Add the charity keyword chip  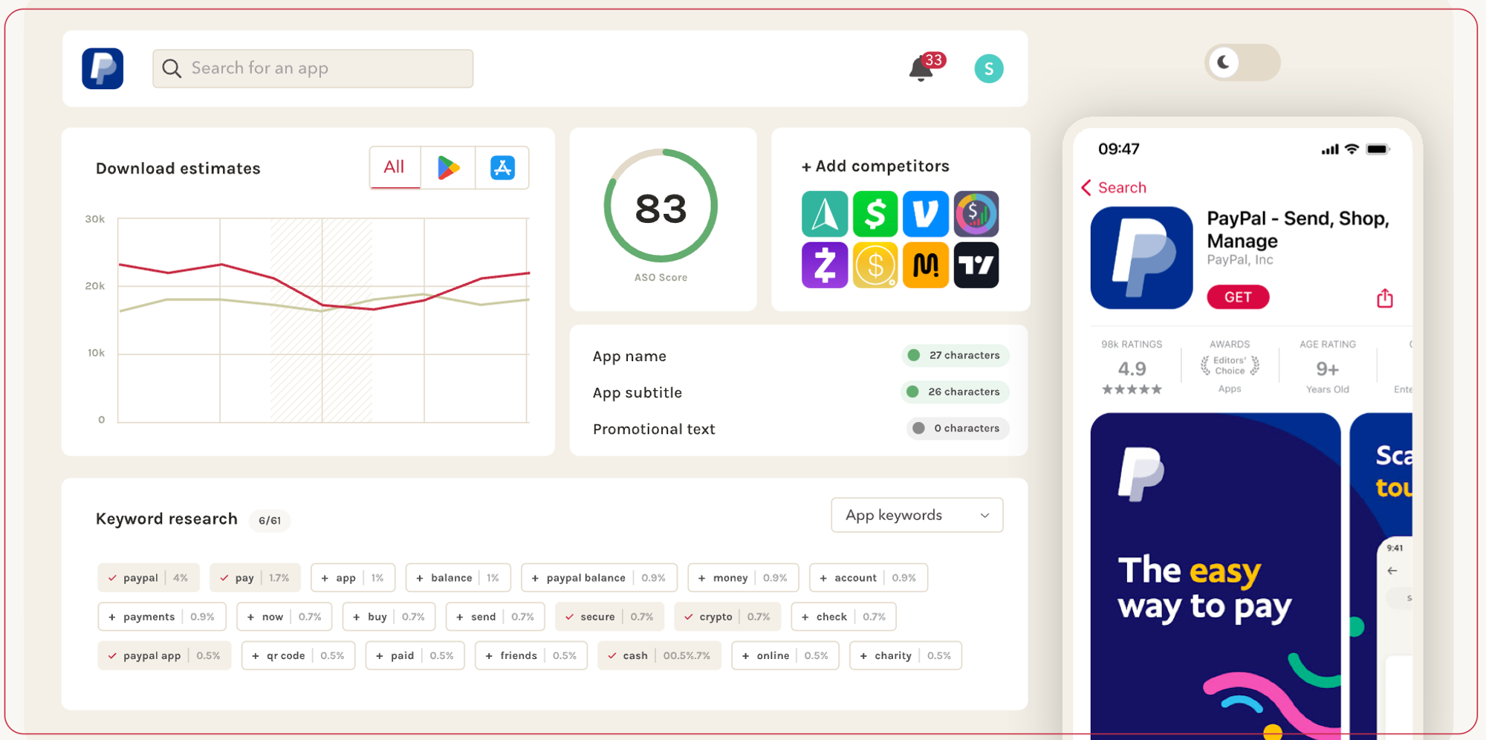(x=906, y=655)
